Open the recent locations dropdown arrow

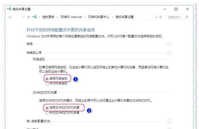tap(23, 17)
